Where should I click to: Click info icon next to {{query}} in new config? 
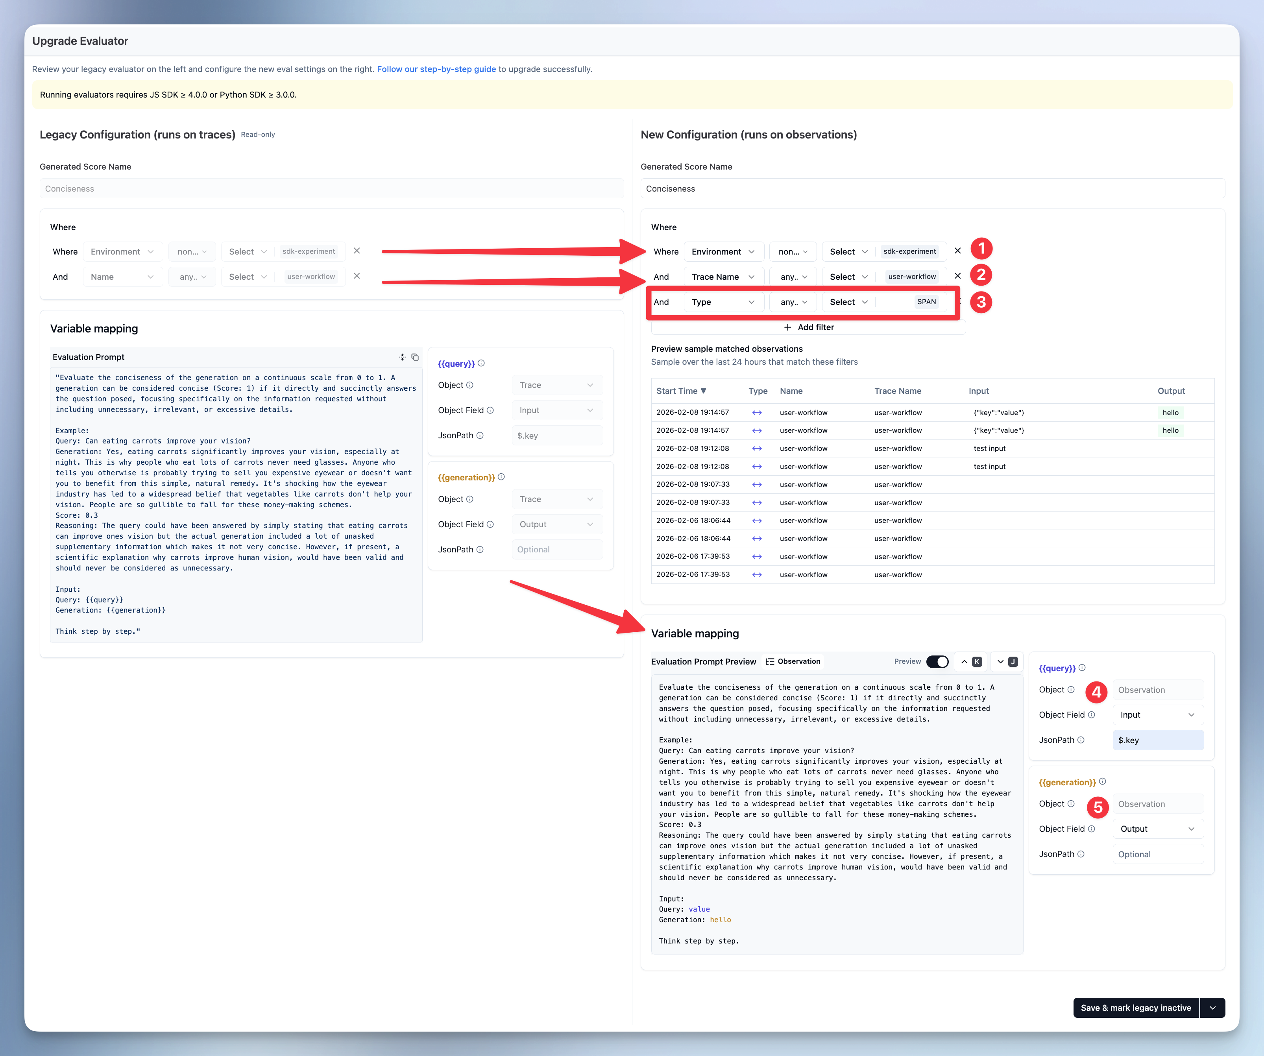(x=1082, y=667)
